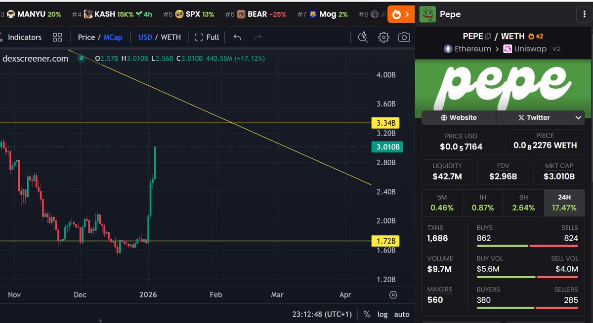The width and height of the screenshot is (593, 323).
Task: Click trending token #7 Mog
Action: pos(323,14)
